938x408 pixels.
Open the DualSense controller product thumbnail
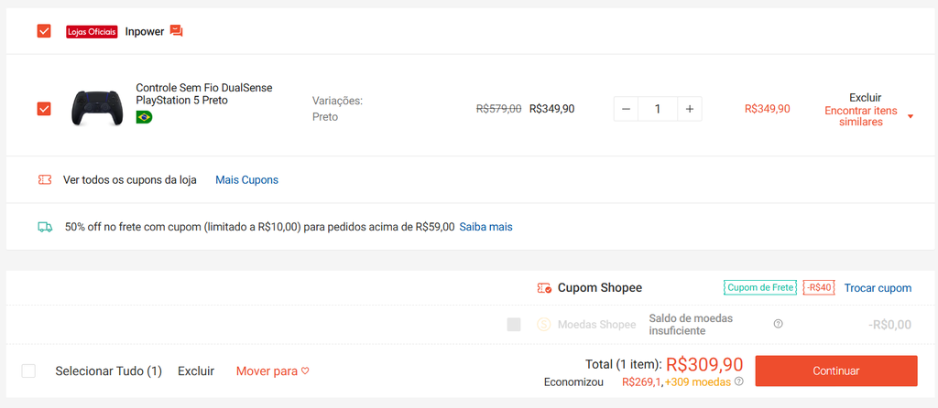click(x=95, y=108)
